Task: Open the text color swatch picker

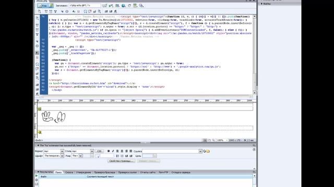Action: (x=98, y=156)
